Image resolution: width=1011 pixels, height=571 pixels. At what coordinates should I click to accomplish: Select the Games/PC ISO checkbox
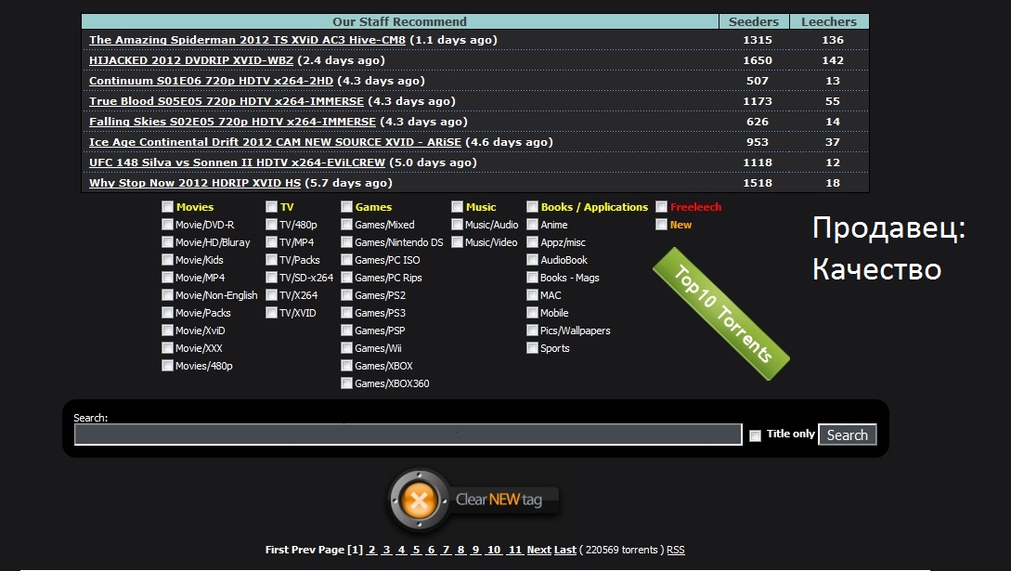[x=347, y=260]
